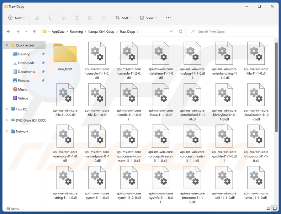The height and width of the screenshot is (214, 281).
Task: Expand the address bar history dropdown
Action: point(171,31)
